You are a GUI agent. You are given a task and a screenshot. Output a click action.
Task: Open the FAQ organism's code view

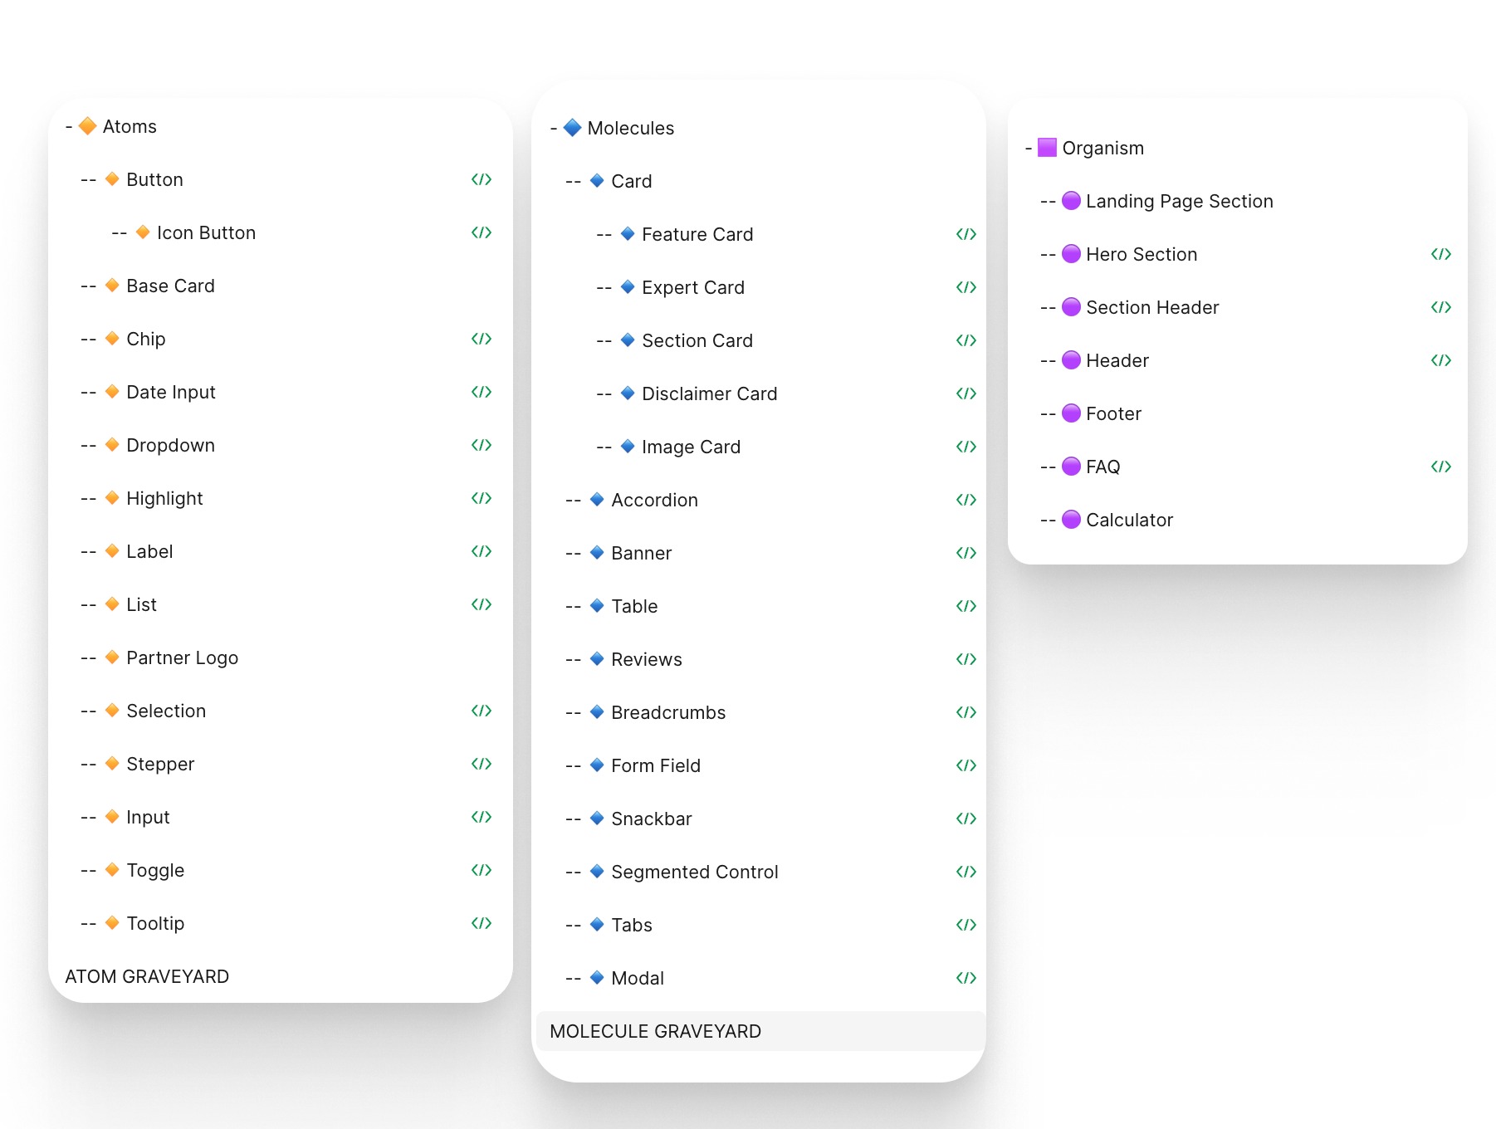1442,466
